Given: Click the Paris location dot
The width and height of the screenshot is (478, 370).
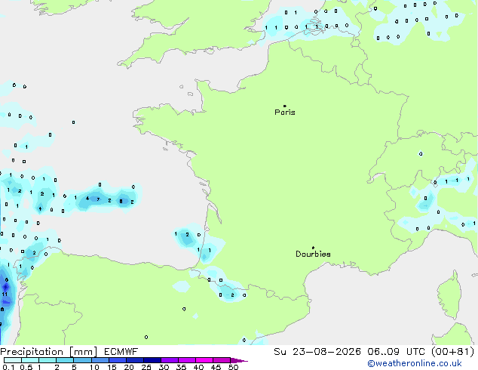Looking at the screenshot, I should click(285, 106).
